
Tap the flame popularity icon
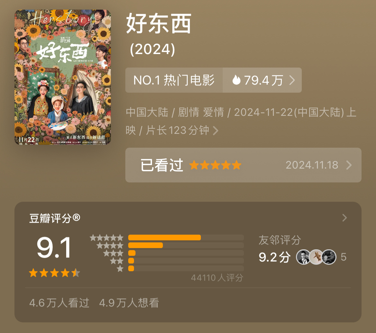click(x=236, y=80)
